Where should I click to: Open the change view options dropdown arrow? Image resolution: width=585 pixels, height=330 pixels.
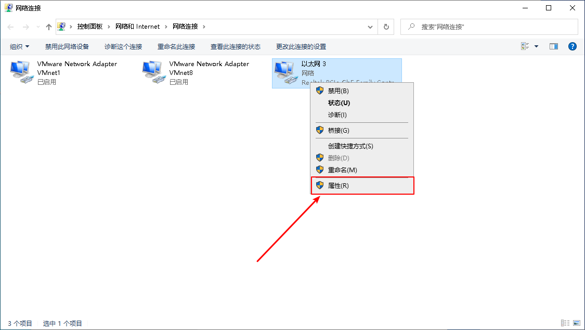(537, 46)
